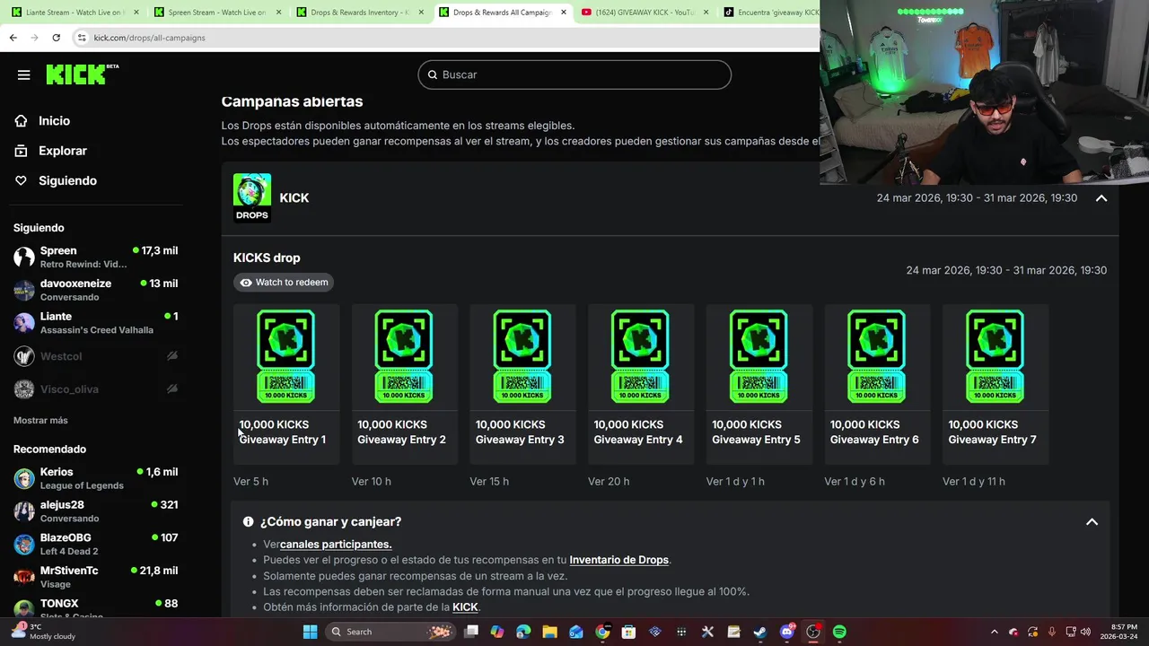1149x646 pixels.
Task: Open Microsoft Store from taskbar
Action: (628, 632)
